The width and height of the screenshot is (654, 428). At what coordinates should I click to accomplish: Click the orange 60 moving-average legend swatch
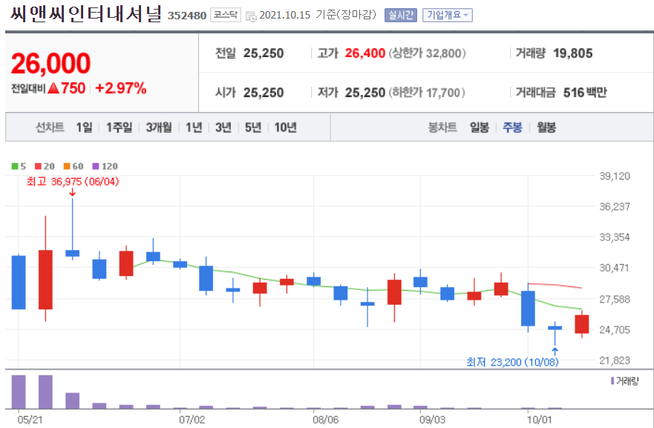[x=67, y=166]
